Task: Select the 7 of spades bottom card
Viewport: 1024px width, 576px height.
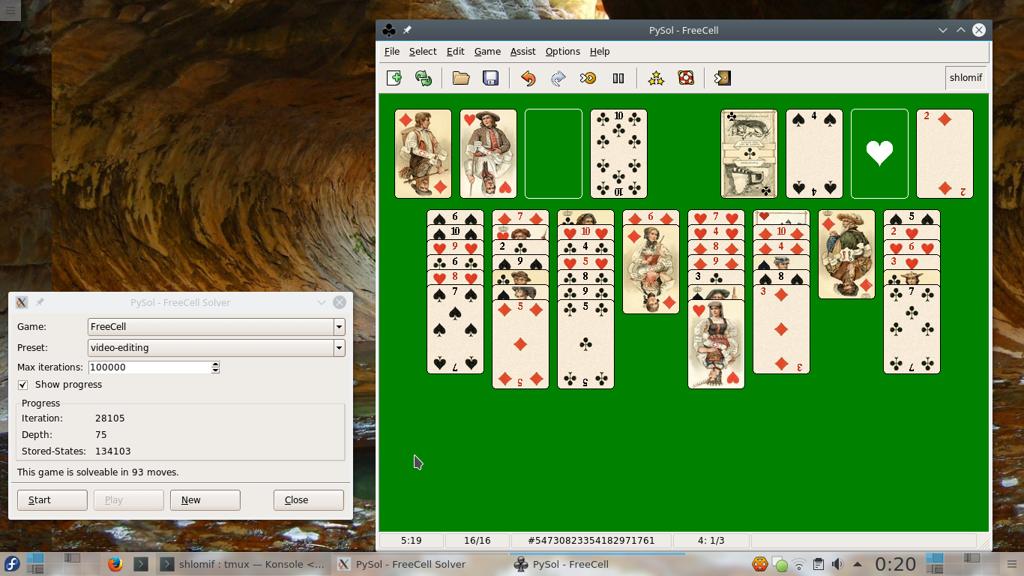Action: [x=455, y=329]
